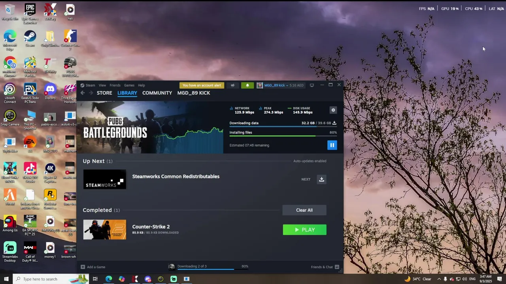
Task: Select the Among Us desktop icon
Action: (10, 224)
